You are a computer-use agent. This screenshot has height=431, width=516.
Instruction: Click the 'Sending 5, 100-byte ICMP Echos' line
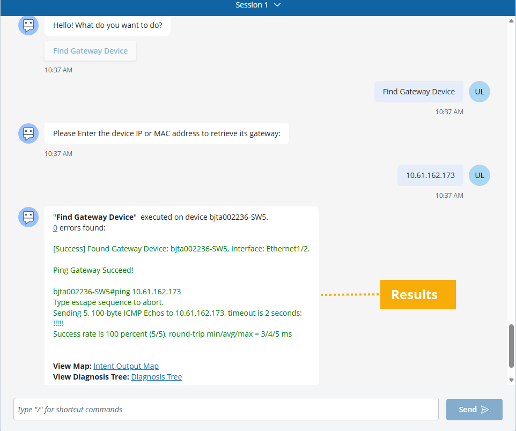pos(178,313)
